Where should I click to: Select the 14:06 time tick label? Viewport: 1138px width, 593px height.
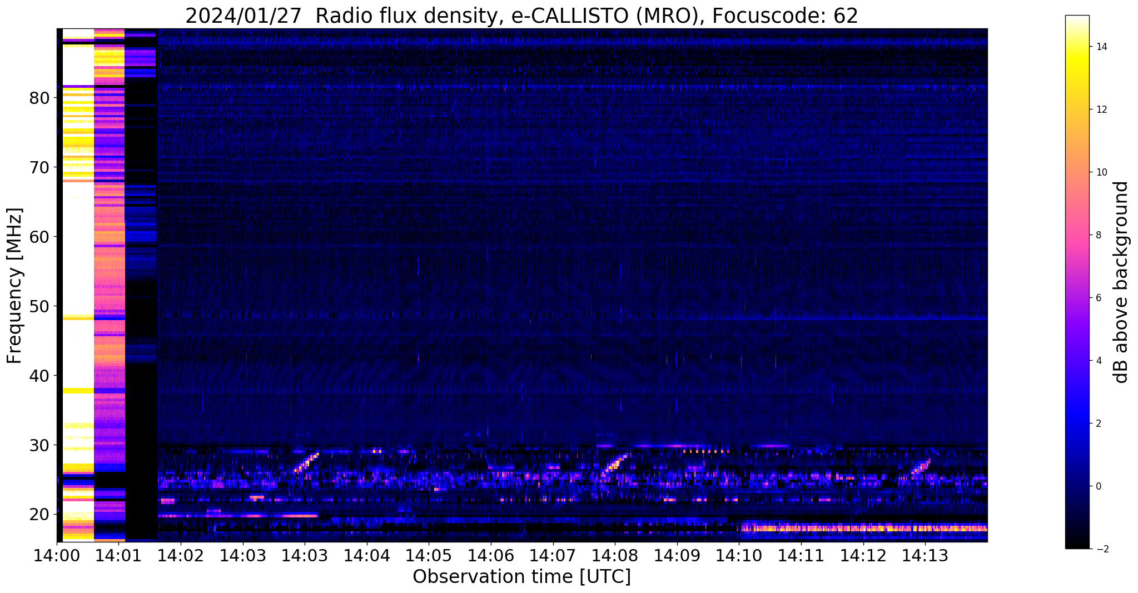coord(491,555)
